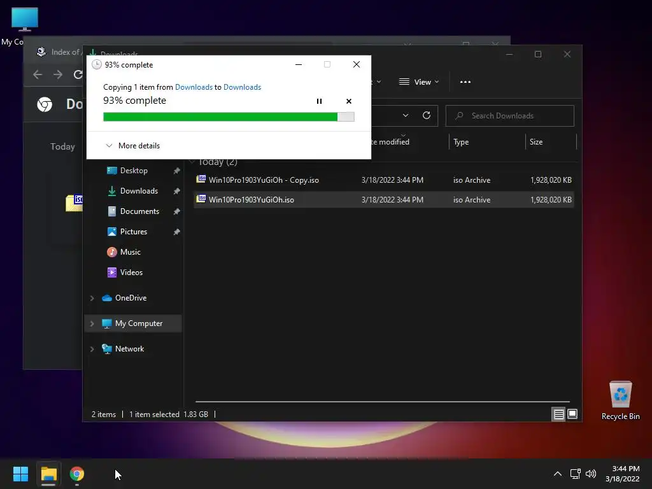Viewport: 652px width, 489px height.
Task: Select the Recycle Bin desktop icon
Action: pyautogui.click(x=620, y=400)
